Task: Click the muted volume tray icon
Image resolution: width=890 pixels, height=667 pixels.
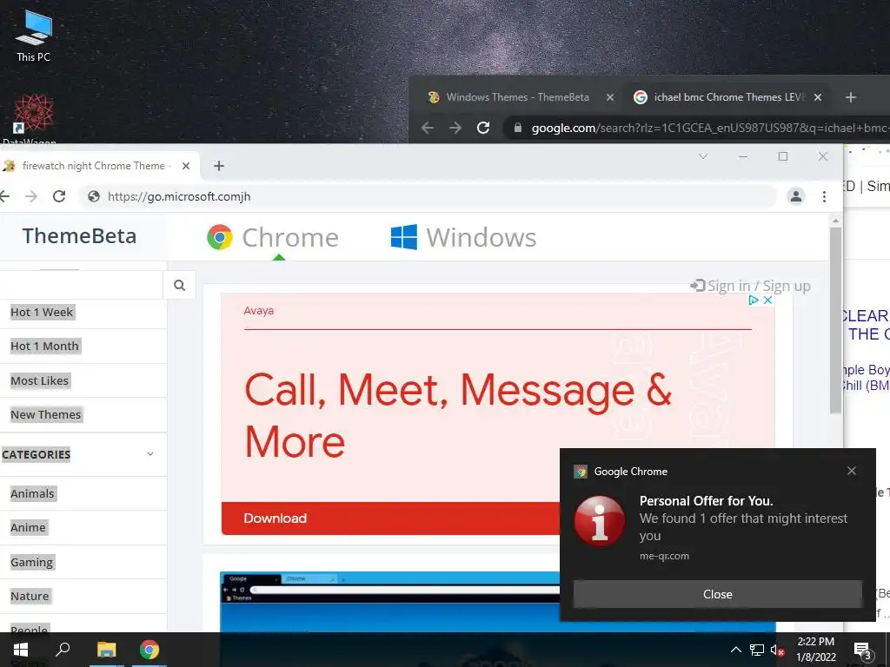Action: [x=778, y=650]
